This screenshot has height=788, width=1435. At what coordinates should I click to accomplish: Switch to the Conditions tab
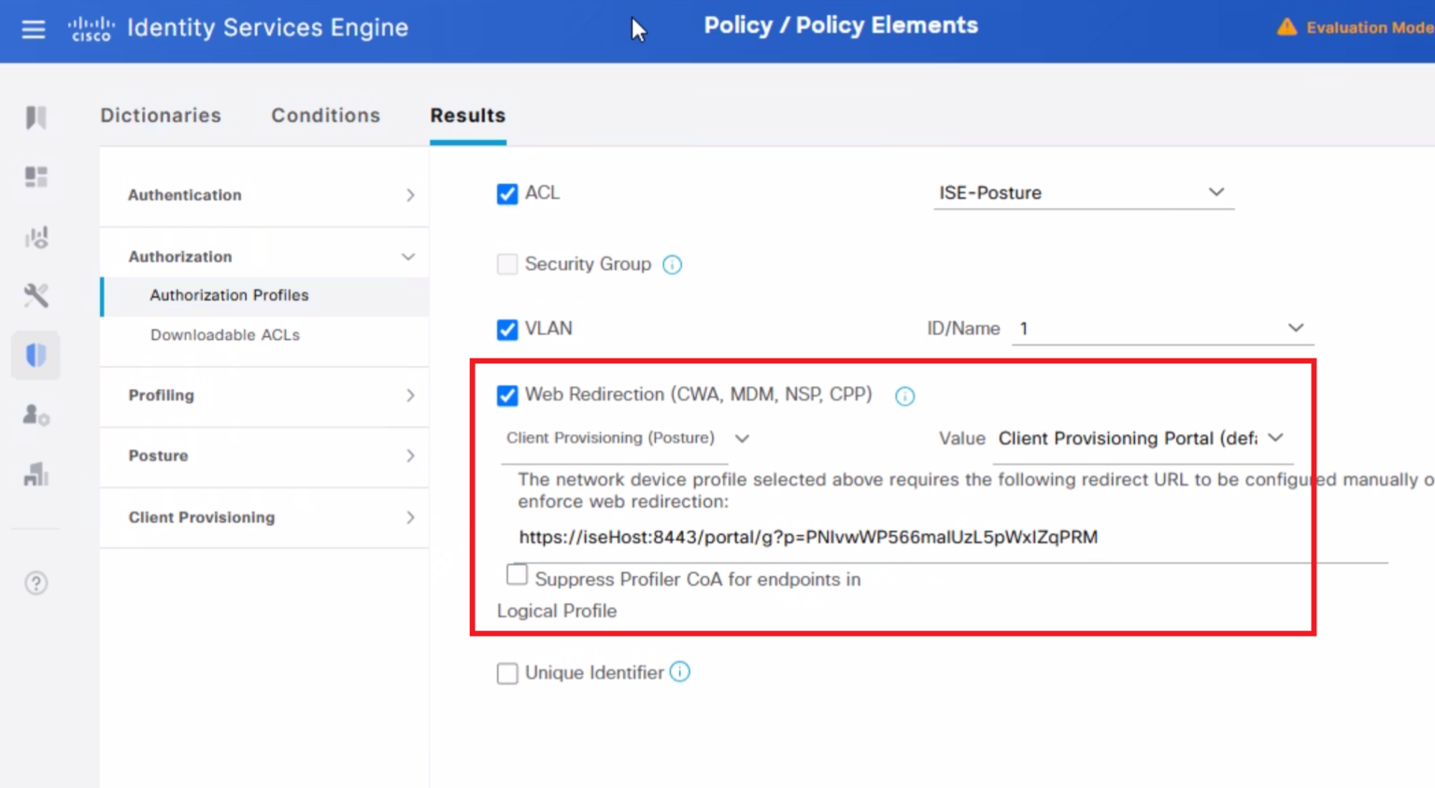[325, 116]
